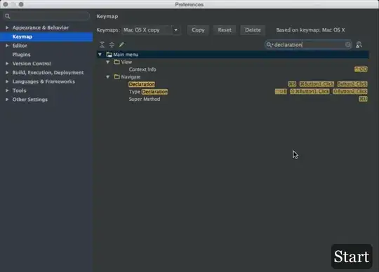Viewport: 379px width, 272px height.
Task: Click the magnifier icon in keymap search
Action: (270, 45)
